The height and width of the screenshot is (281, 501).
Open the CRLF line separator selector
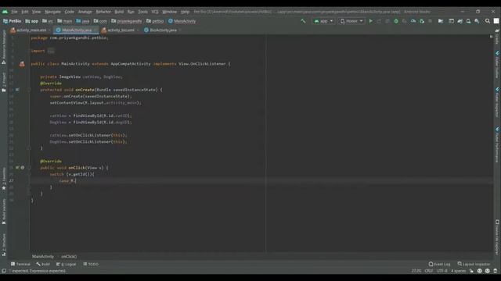[429, 271]
